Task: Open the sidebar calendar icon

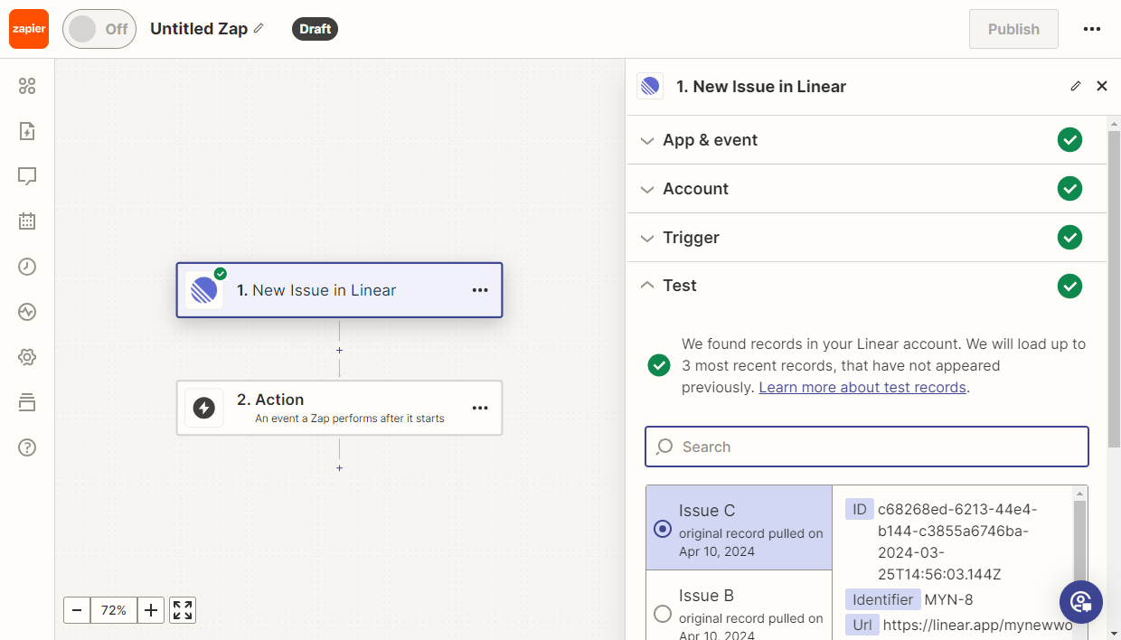Action: (x=27, y=221)
